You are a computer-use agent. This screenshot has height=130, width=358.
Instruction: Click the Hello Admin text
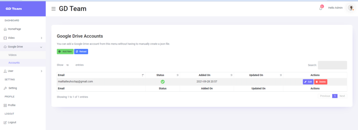(x=335, y=8)
